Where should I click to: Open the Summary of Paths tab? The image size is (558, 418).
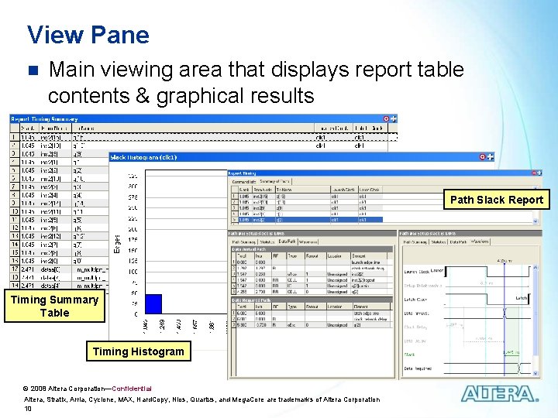(274, 181)
